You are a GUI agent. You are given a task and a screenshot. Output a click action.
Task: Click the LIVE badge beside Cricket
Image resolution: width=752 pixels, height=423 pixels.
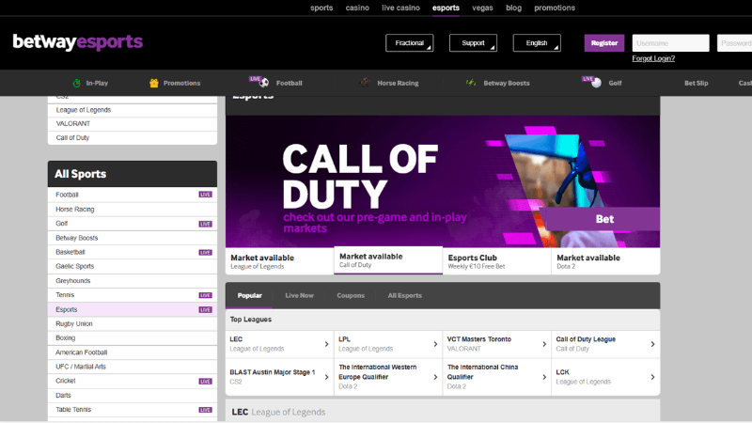pos(205,382)
